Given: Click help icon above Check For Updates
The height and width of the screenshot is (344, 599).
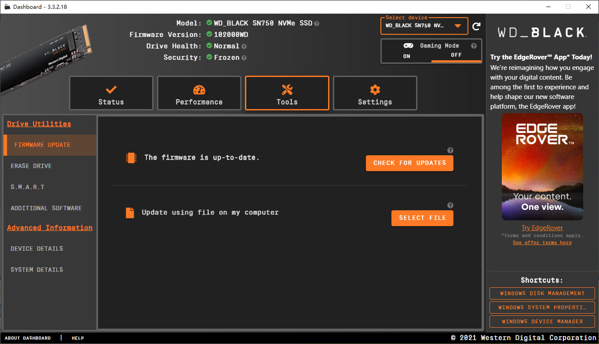Looking at the screenshot, I should (450, 150).
